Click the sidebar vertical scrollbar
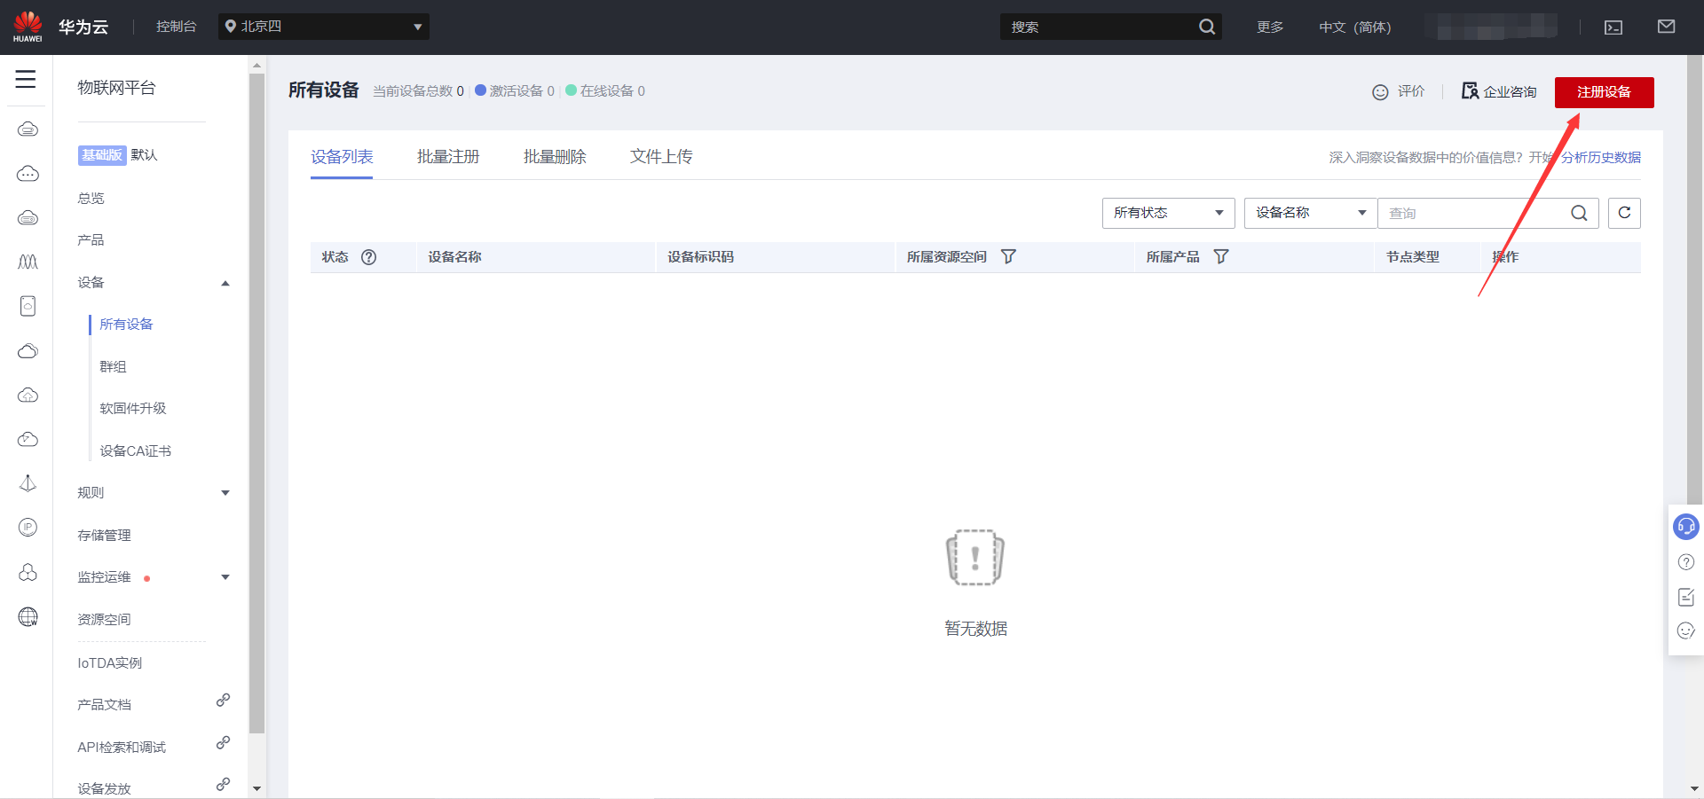Image resolution: width=1704 pixels, height=799 pixels. (256, 403)
